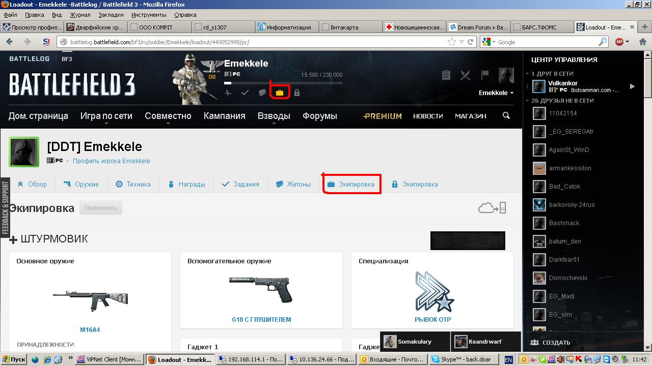Image resolution: width=652 pixels, height=366 pixels.
Task: Click the Firefox globe quick launch icon
Action: coord(35,359)
